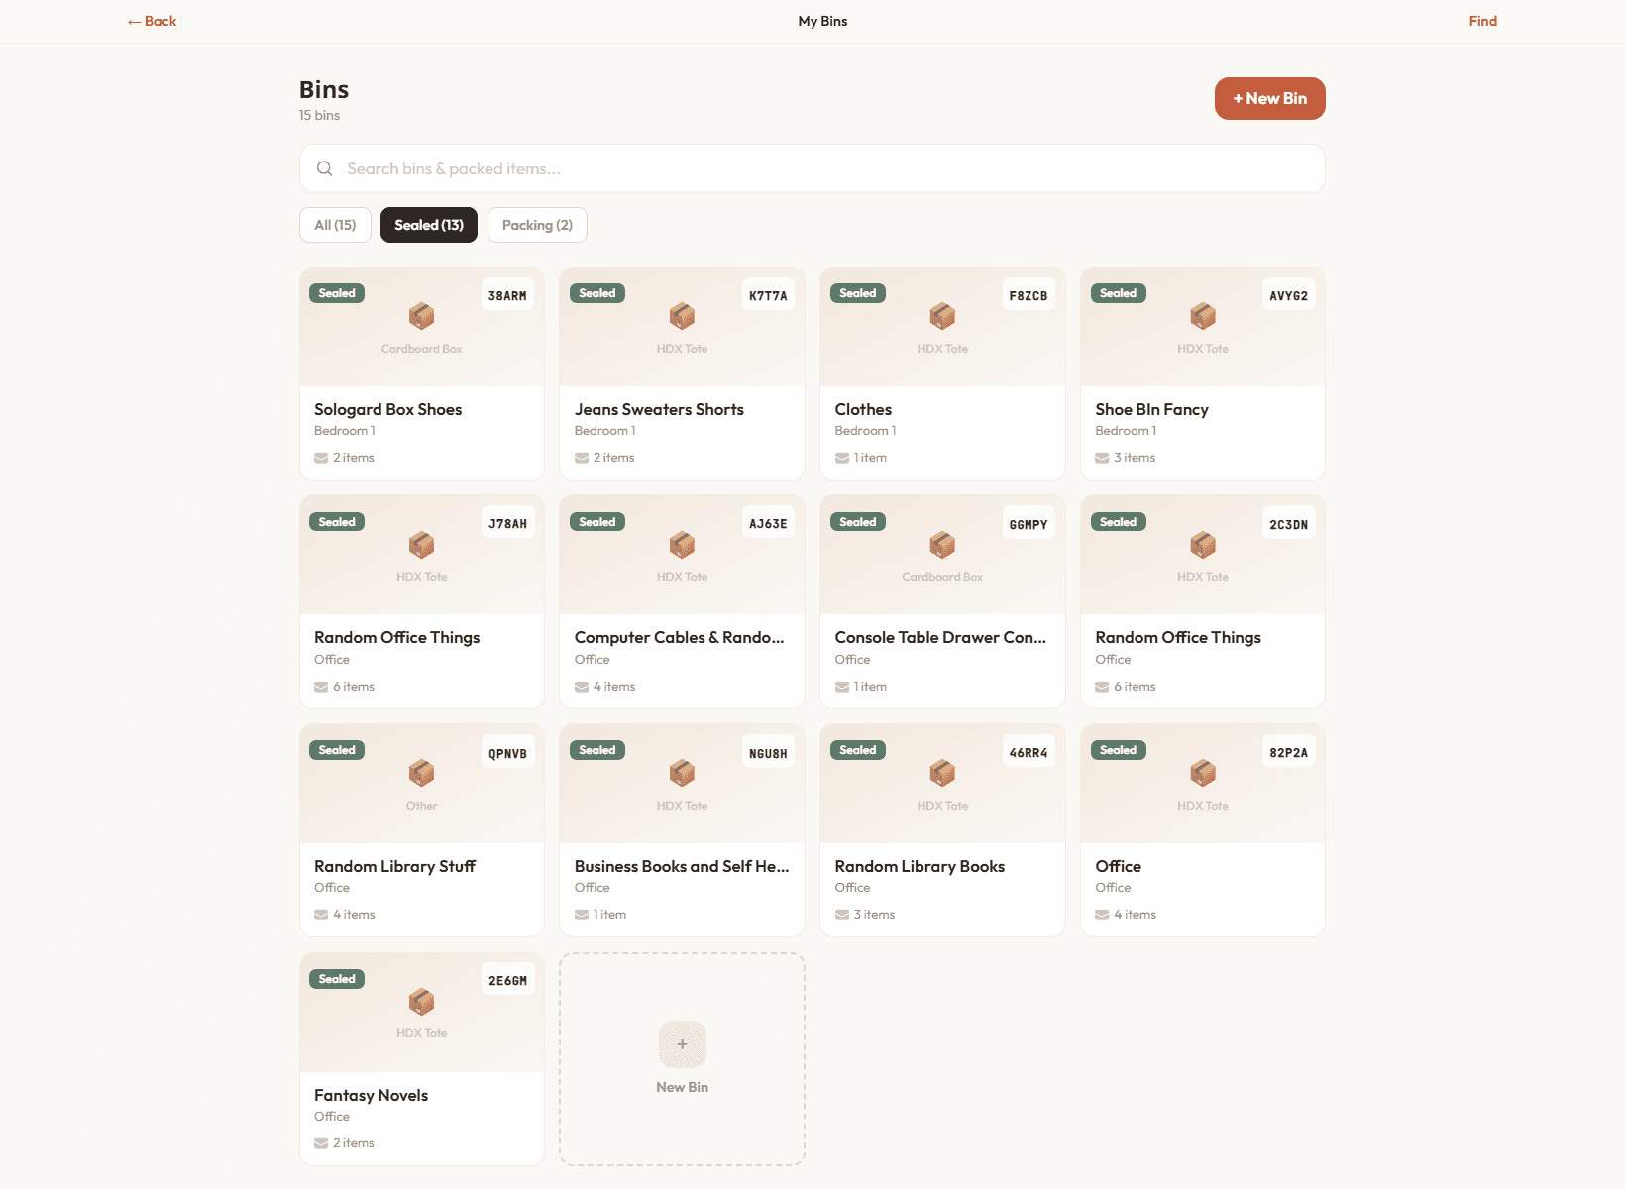Viewport: 1625px width, 1189px height.
Task: Create a bin with + New Bin button
Action: coord(1269,98)
